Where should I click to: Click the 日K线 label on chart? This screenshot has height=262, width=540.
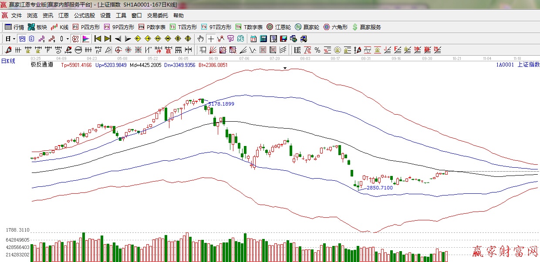coord(8,61)
